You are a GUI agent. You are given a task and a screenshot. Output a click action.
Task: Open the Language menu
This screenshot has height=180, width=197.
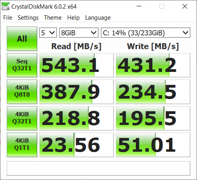tap(98, 18)
